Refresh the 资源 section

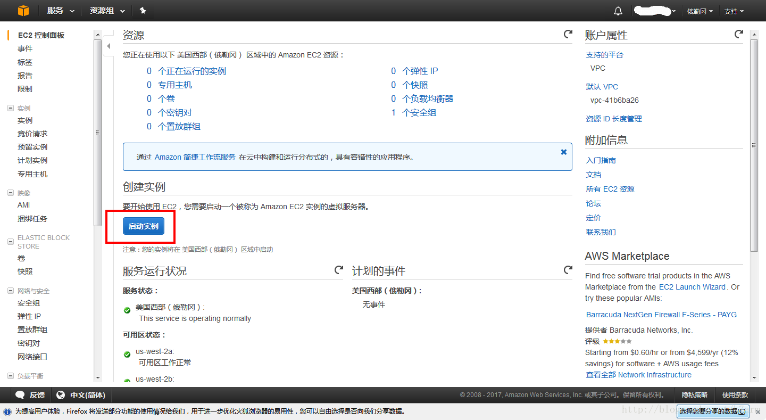tap(568, 34)
